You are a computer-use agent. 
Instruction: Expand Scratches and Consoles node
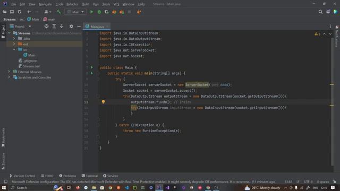coord(9,77)
